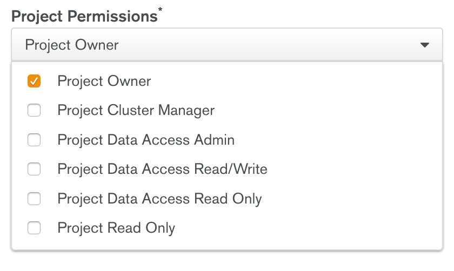This screenshot has height=271, width=454.
Task: Select the Project Data Access Read/Write label
Action: pyautogui.click(x=163, y=169)
